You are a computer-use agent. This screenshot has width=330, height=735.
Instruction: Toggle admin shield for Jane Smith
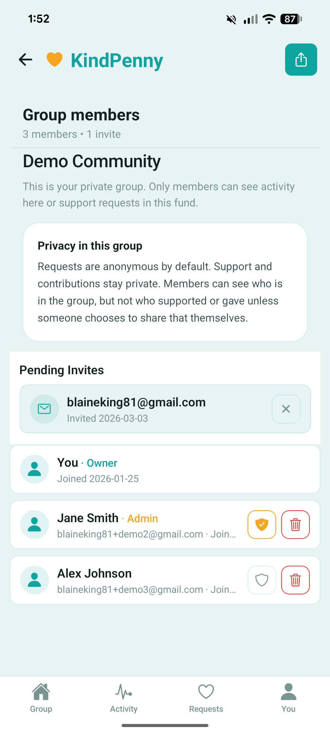point(262,525)
